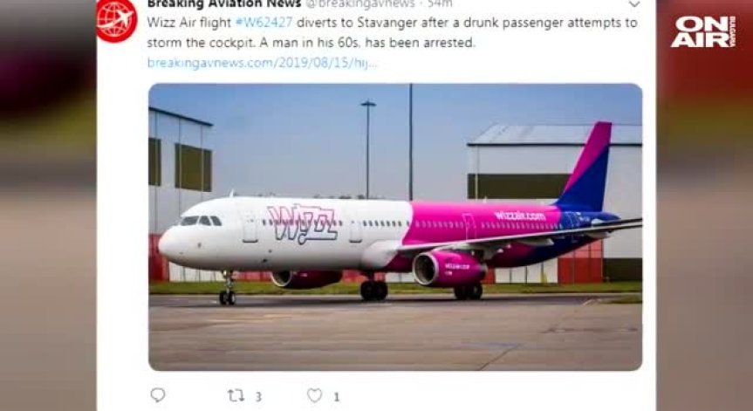Click the ON AIR channel logo
This screenshot has height=411, width=753.
(x=703, y=31)
